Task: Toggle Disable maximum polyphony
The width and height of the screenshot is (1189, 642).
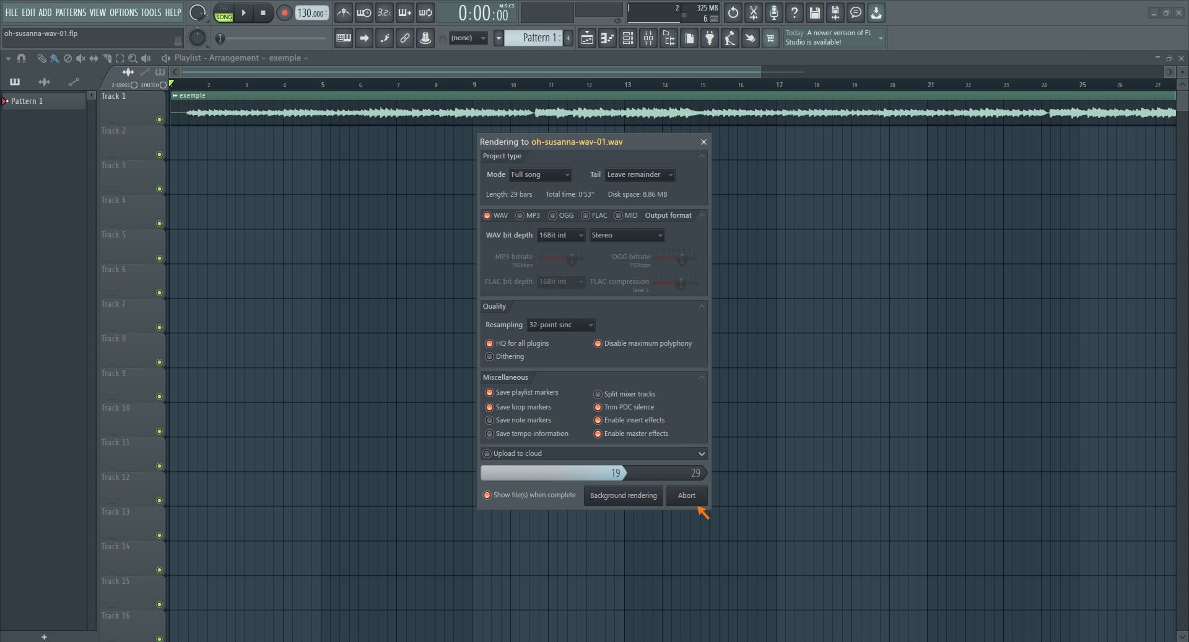Action: pyautogui.click(x=643, y=343)
